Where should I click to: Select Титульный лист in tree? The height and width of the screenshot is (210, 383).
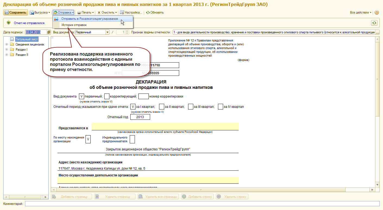tap(27, 39)
